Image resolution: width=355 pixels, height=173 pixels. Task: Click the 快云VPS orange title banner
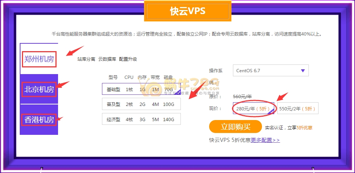click(188, 11)
